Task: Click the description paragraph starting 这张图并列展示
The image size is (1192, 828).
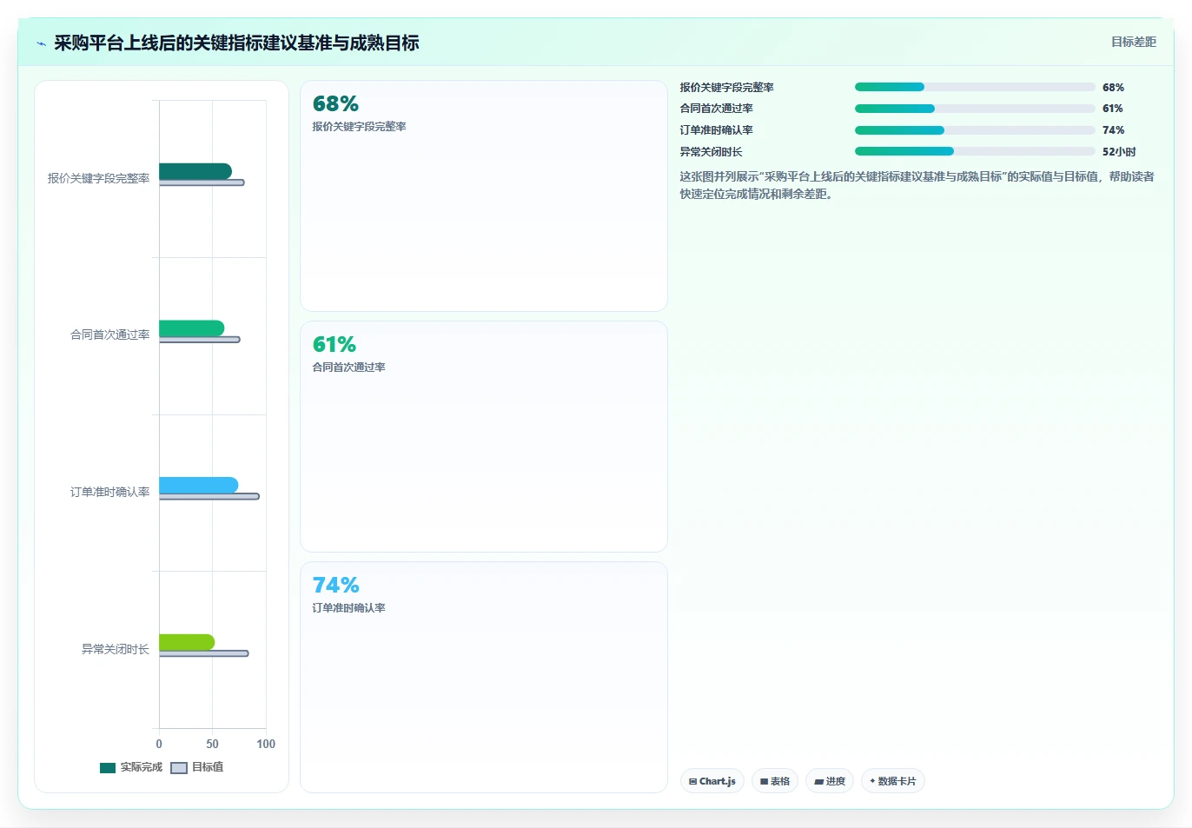Action: click(917, 185)
